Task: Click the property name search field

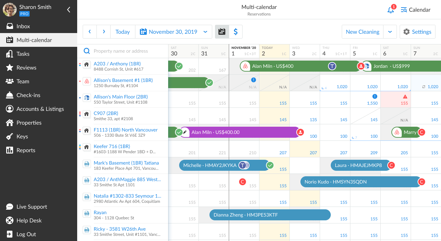Action: click(x=127, y=51)
